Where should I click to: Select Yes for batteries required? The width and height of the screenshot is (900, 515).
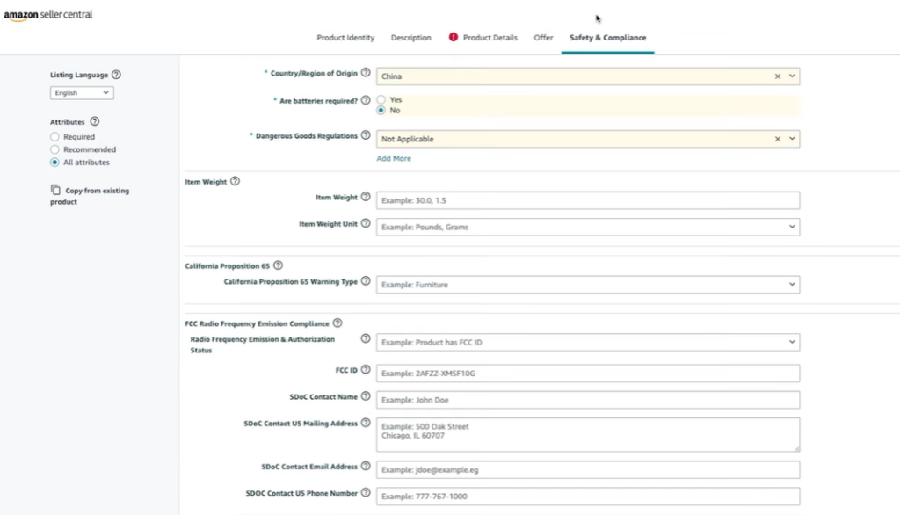(381, 100)
